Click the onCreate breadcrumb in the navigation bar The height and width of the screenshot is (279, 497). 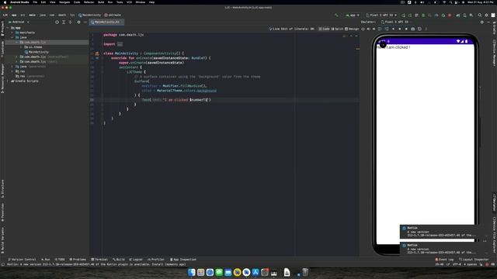(x=113, y=15)
